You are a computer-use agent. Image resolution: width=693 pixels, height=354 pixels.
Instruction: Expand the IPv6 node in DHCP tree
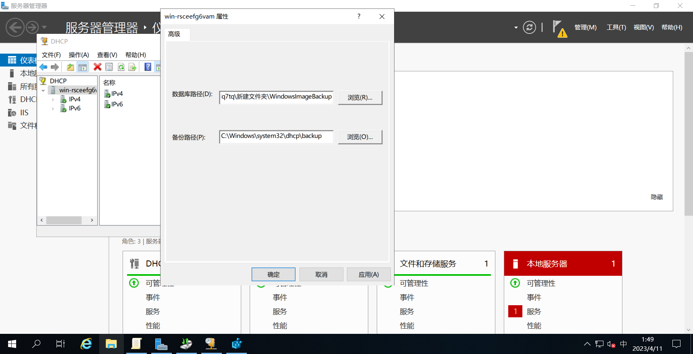53,108
